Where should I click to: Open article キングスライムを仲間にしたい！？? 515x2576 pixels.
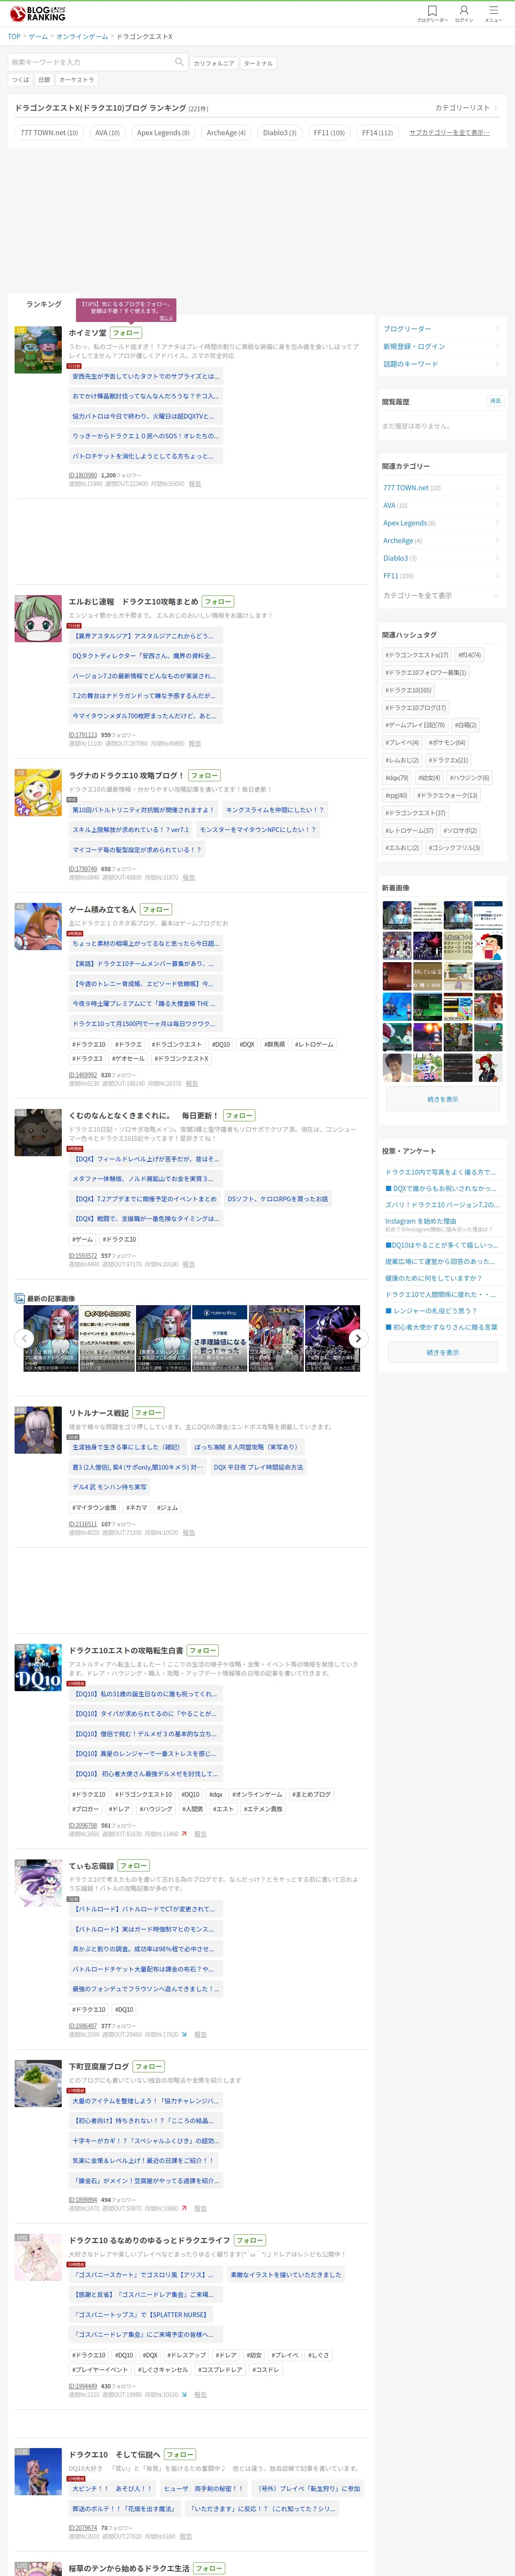(x=275, y=810)
